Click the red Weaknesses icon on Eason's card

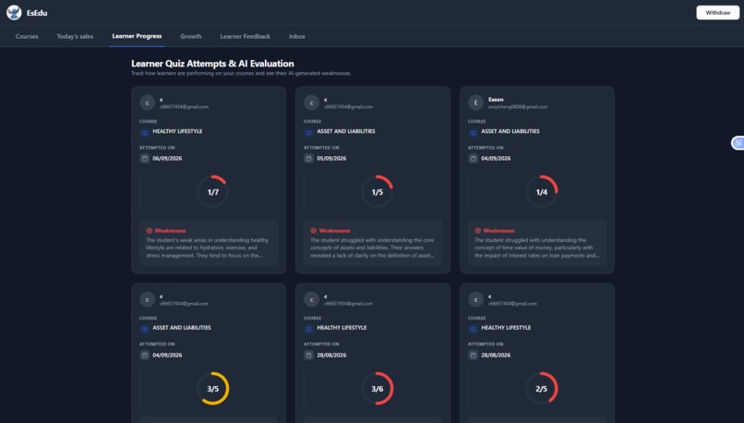[x=478, y=230]
